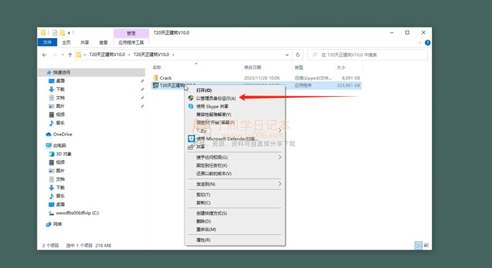The image size is (492, 268).
Task: Click the search box for T20天正建筑V10.0
Action: pos(367,55)
